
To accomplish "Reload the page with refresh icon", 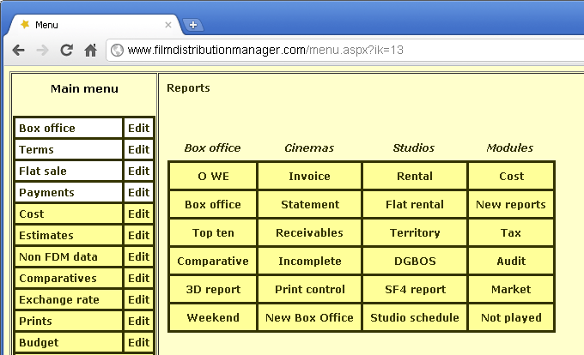I will 66,50.
